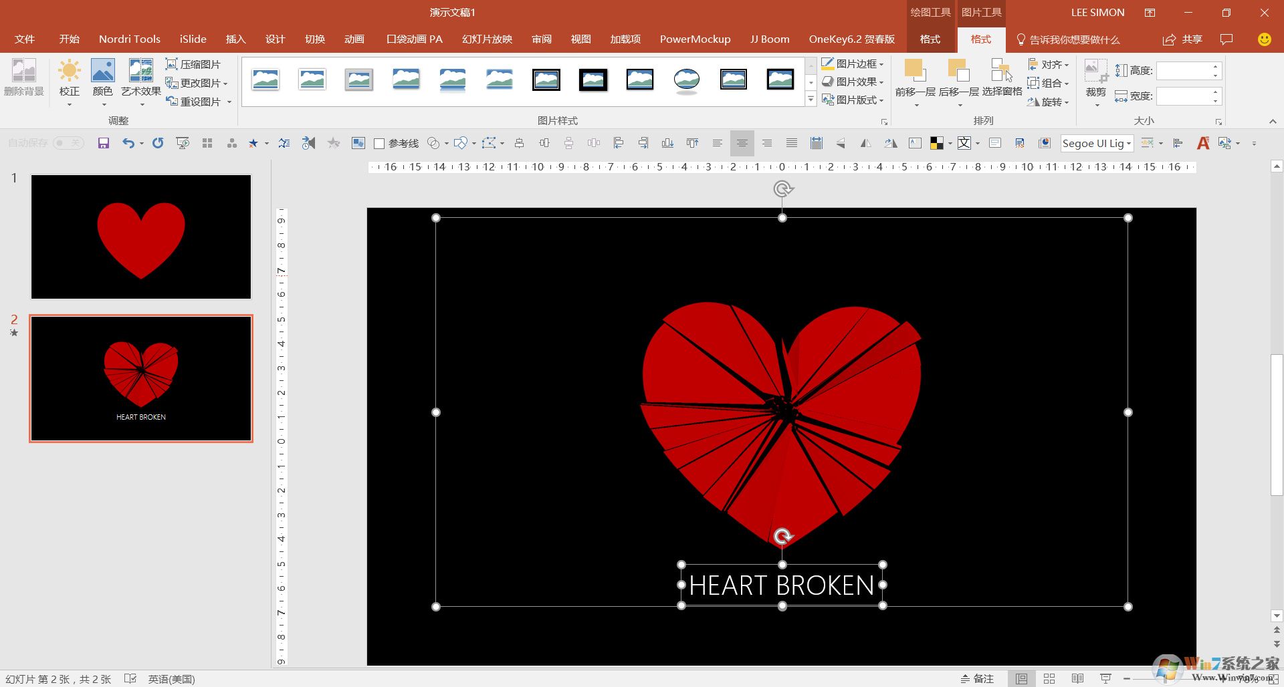Image resolution: width=1284 pixels, height=687 pixels.
Task: Open the 图片效果 (Picture Effects) dropdown
Action: coord(853,82)
